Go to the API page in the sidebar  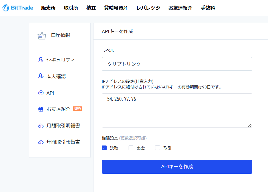50,93
